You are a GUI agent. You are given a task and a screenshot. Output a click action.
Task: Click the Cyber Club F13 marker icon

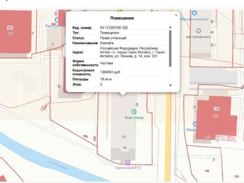click(128, 162)
